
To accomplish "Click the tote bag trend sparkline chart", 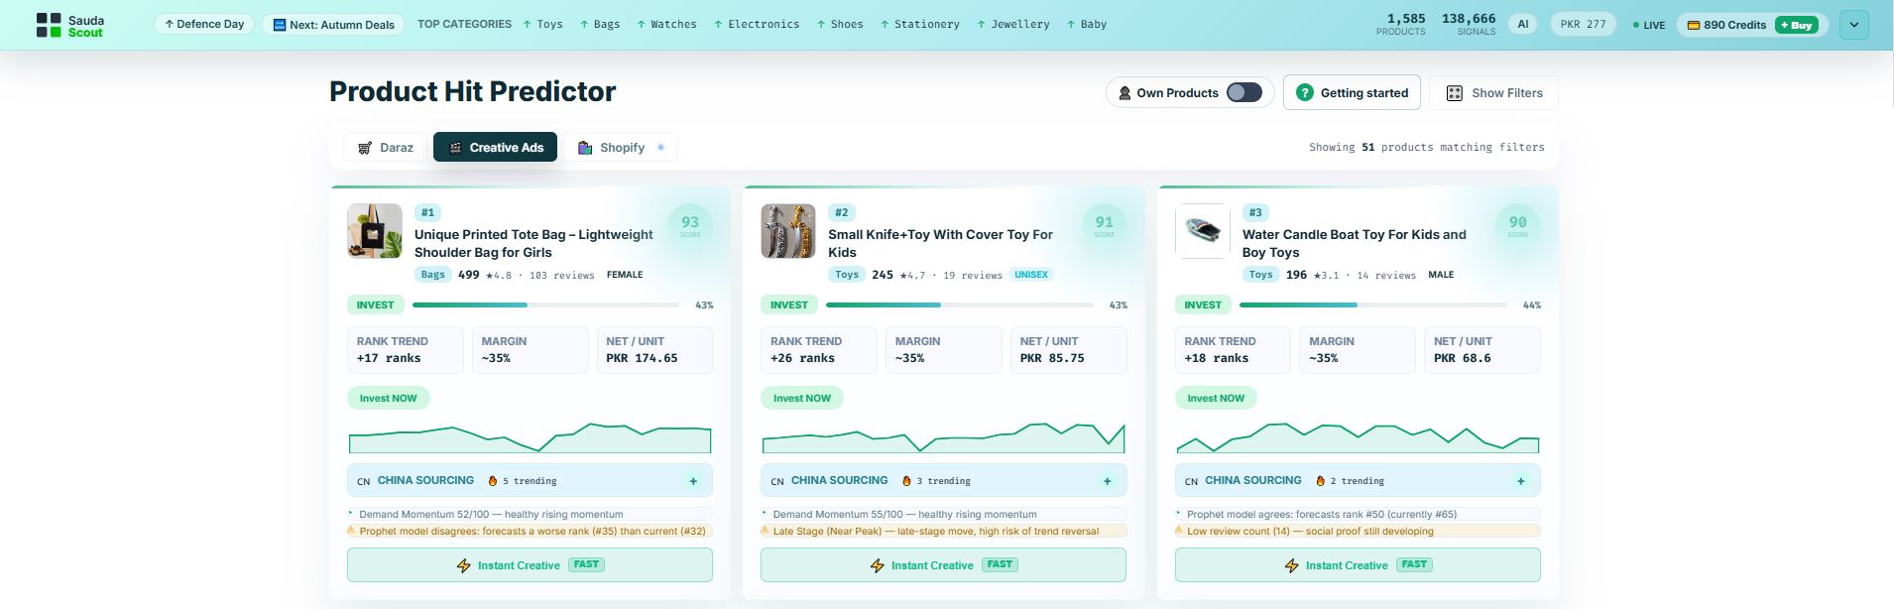I will [x=530, y=437].
